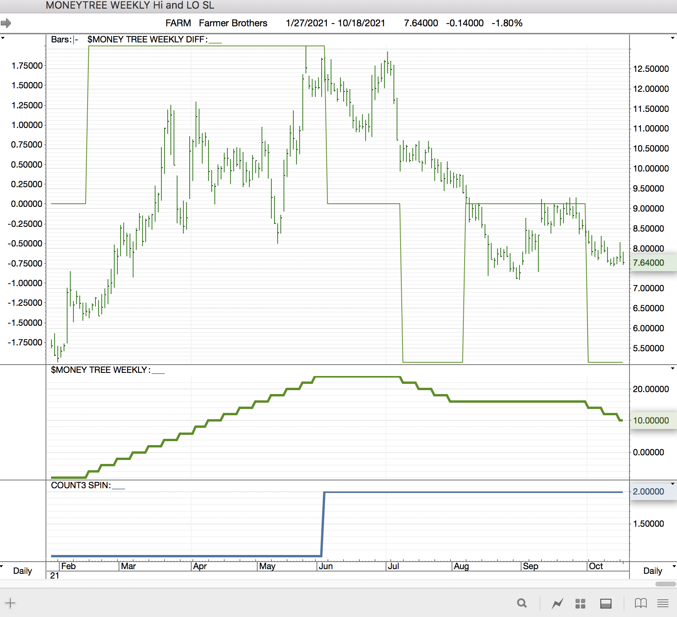
Task: Open the four-square grid view icon
Action: 580,603
